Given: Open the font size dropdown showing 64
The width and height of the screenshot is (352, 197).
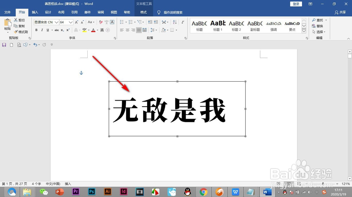Looking at the screenshot, I should coord(71,22).
